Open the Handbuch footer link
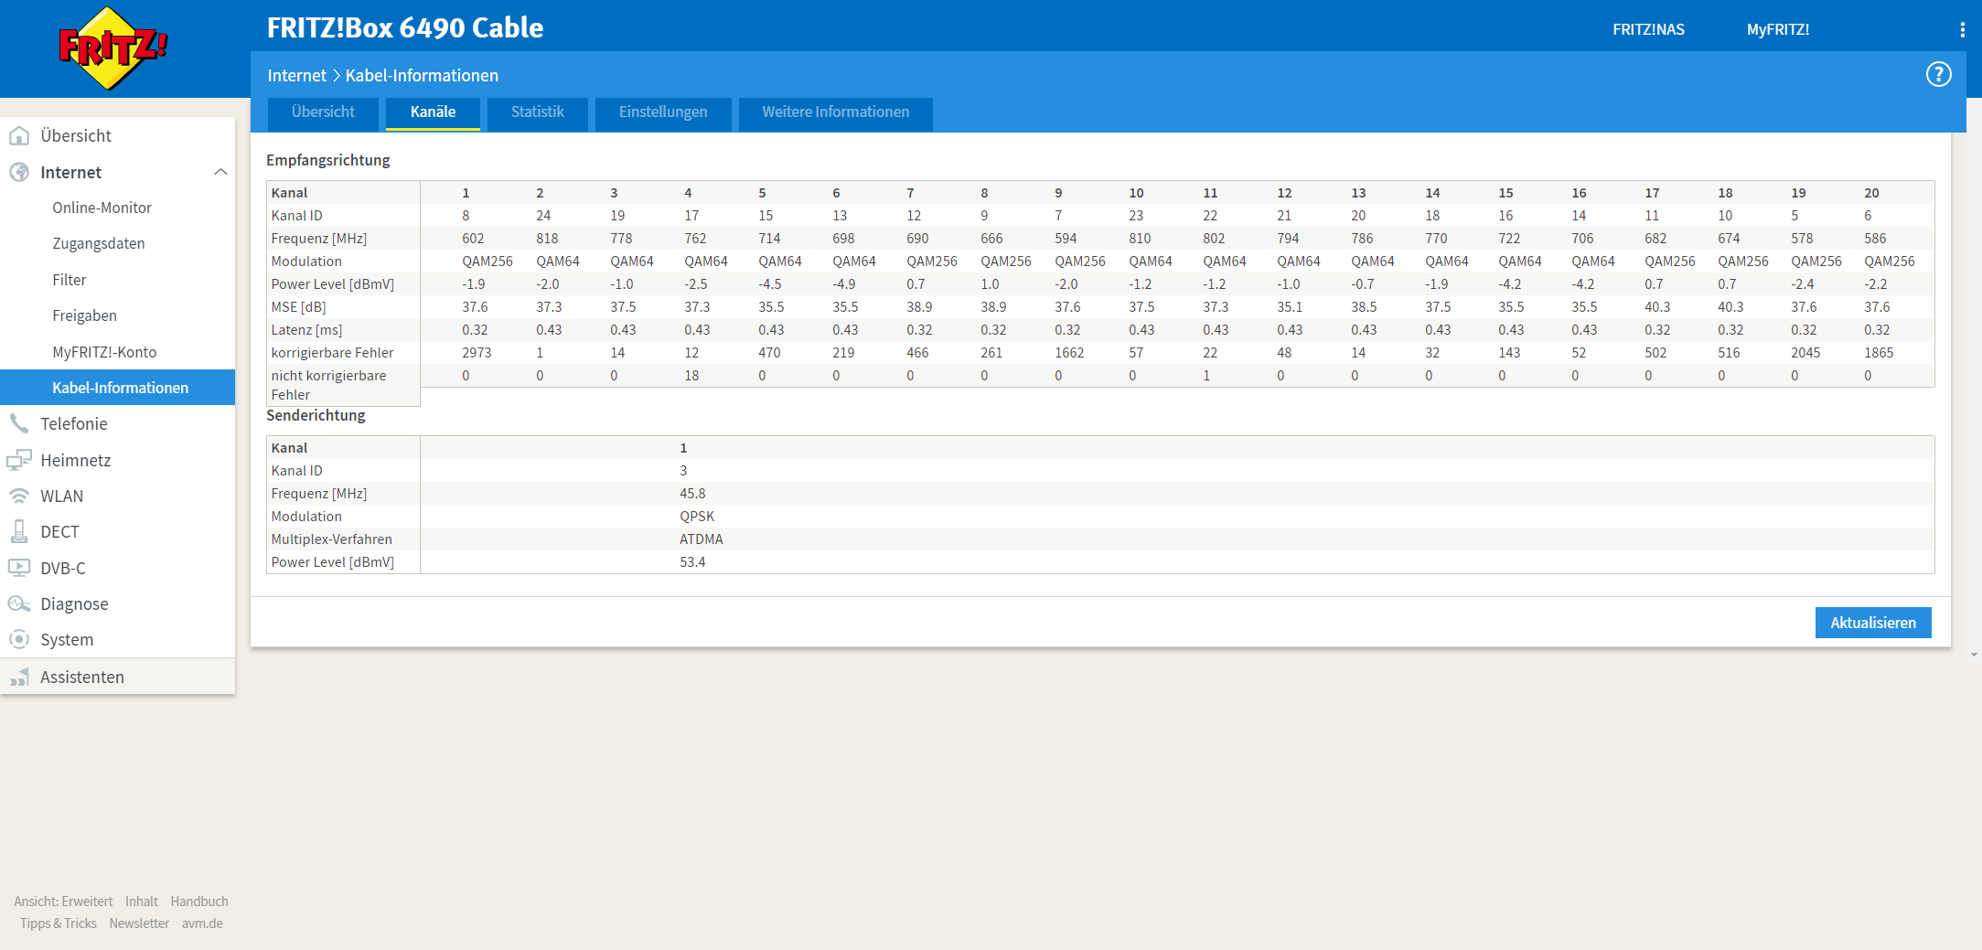Viewport: 1982px width, 950px height. (199, 902)
